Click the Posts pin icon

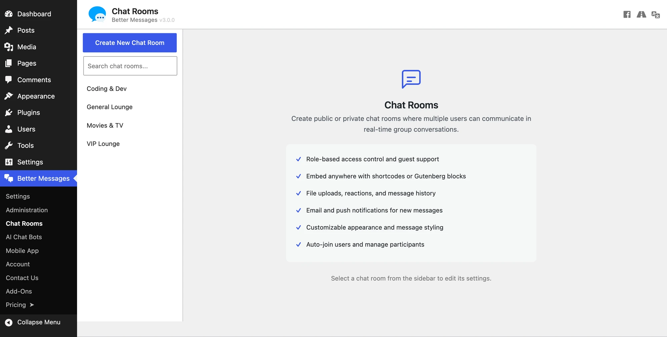[9, 30]
